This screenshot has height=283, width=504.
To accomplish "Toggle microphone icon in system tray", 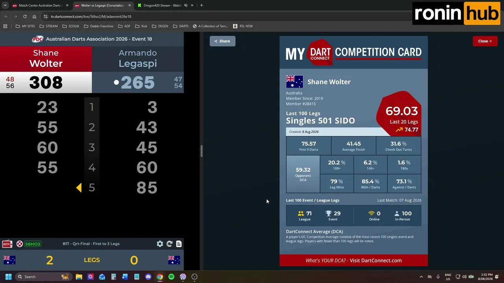I will (438, 277).
